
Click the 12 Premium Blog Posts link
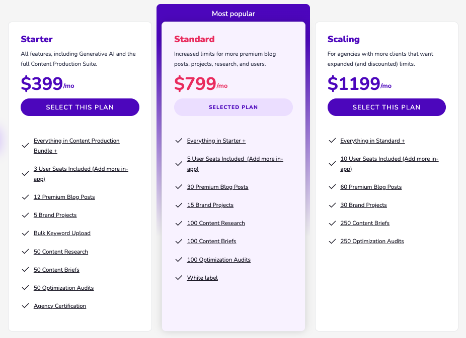(64, 197)
